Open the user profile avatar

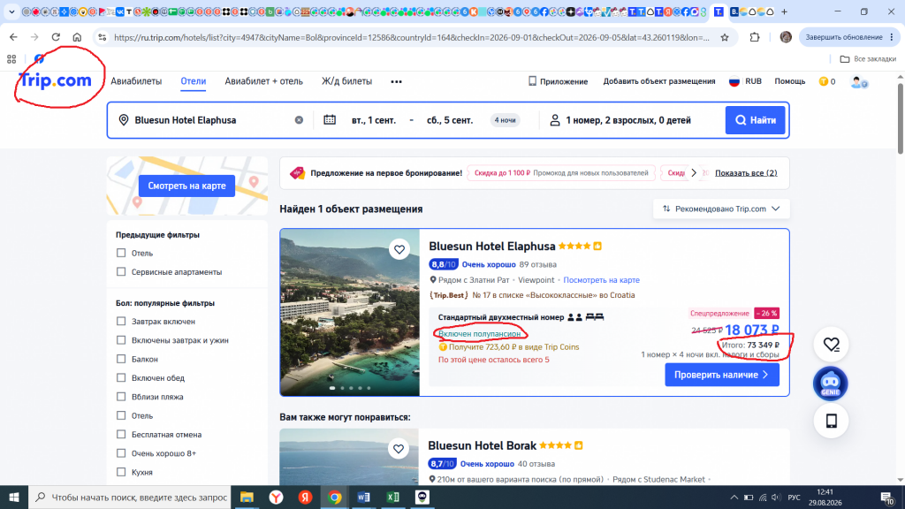(x=859, y=82)
